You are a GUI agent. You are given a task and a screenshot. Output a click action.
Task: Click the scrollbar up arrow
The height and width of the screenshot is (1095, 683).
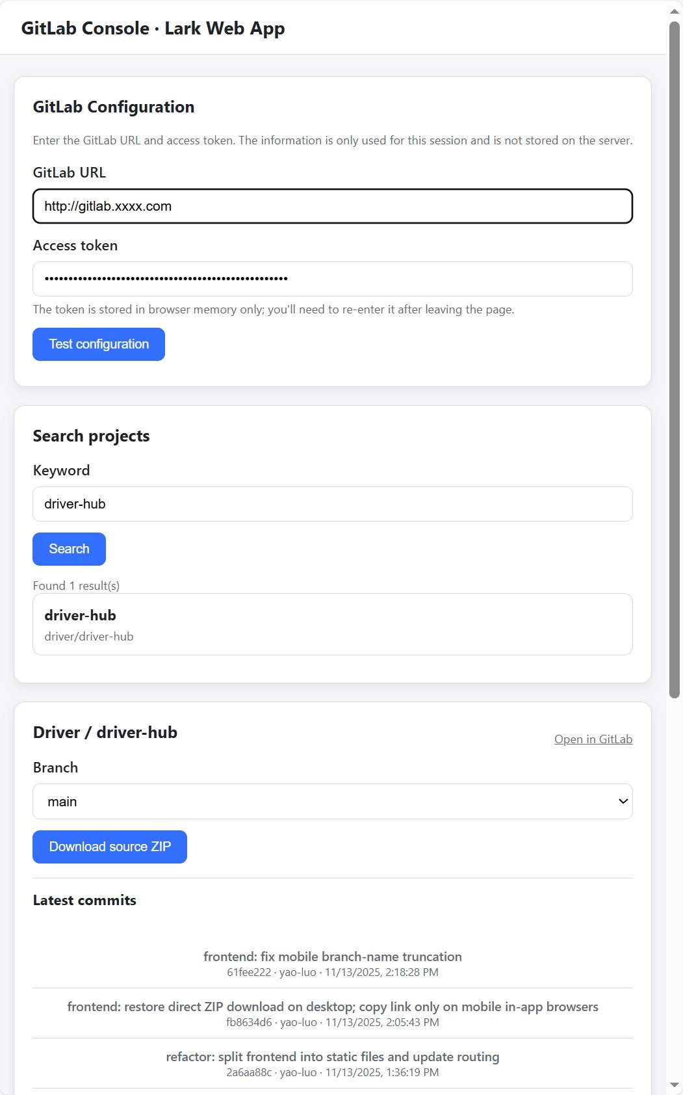click(675, 12)
